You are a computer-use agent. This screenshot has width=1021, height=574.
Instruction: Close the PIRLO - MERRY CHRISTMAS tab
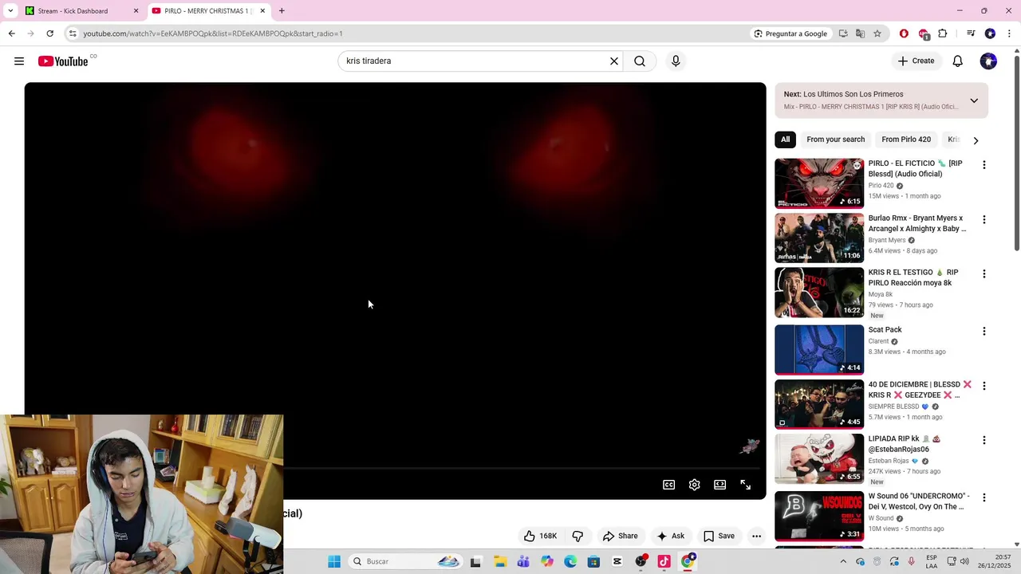pos(262,11)
